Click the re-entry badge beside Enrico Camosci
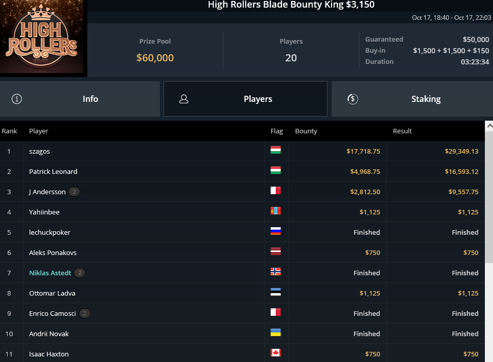This screenshot has width=493, height=362. [85, 313]
